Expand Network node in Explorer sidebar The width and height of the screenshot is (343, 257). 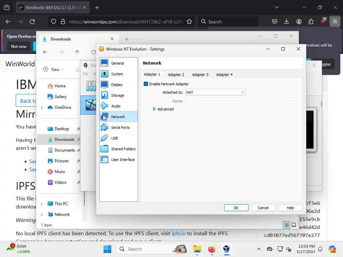coord(42,215)
